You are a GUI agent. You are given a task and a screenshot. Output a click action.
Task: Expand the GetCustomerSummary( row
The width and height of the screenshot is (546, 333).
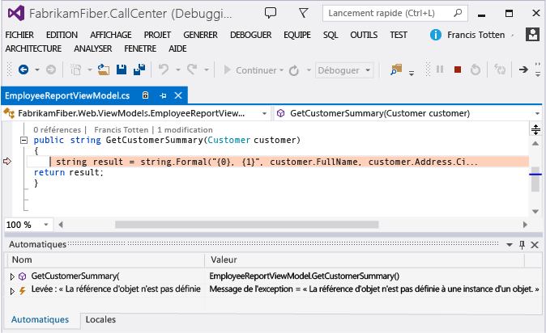[x=12, y=276]
